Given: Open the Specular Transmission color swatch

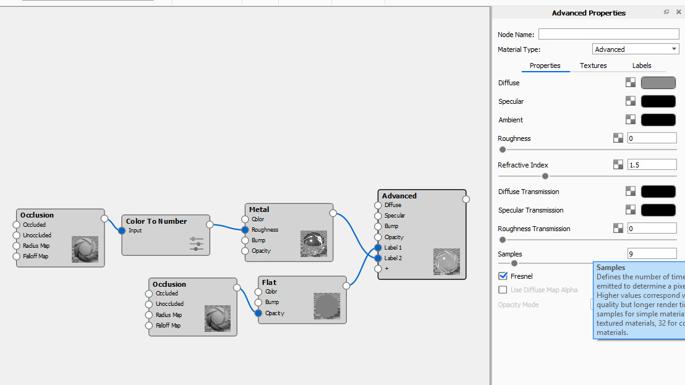Looking at the screenshot, I should tap(658, 209).
